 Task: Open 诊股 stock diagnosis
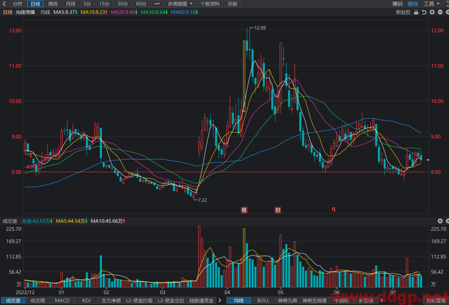tap(232, 4)
